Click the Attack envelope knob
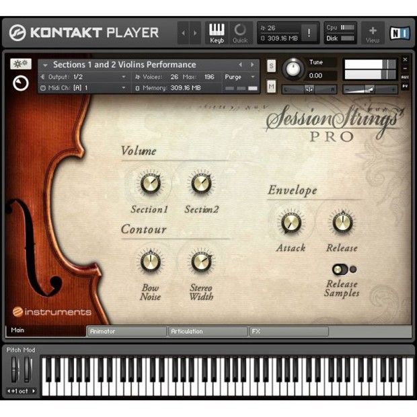Screen dimensions: 417x417 pos(291,223)
